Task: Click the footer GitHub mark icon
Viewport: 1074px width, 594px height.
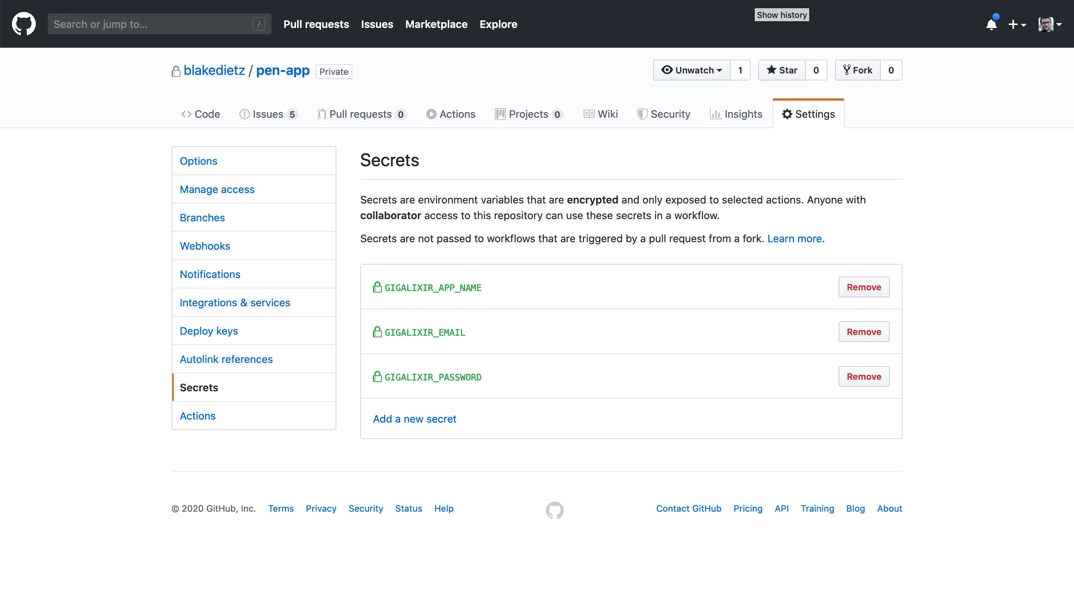Action: click(555, 510)
